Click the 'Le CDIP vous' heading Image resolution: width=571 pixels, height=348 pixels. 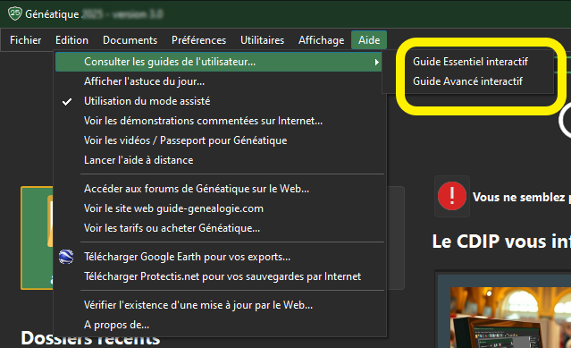pyautogui.click(x=501, y=242)
